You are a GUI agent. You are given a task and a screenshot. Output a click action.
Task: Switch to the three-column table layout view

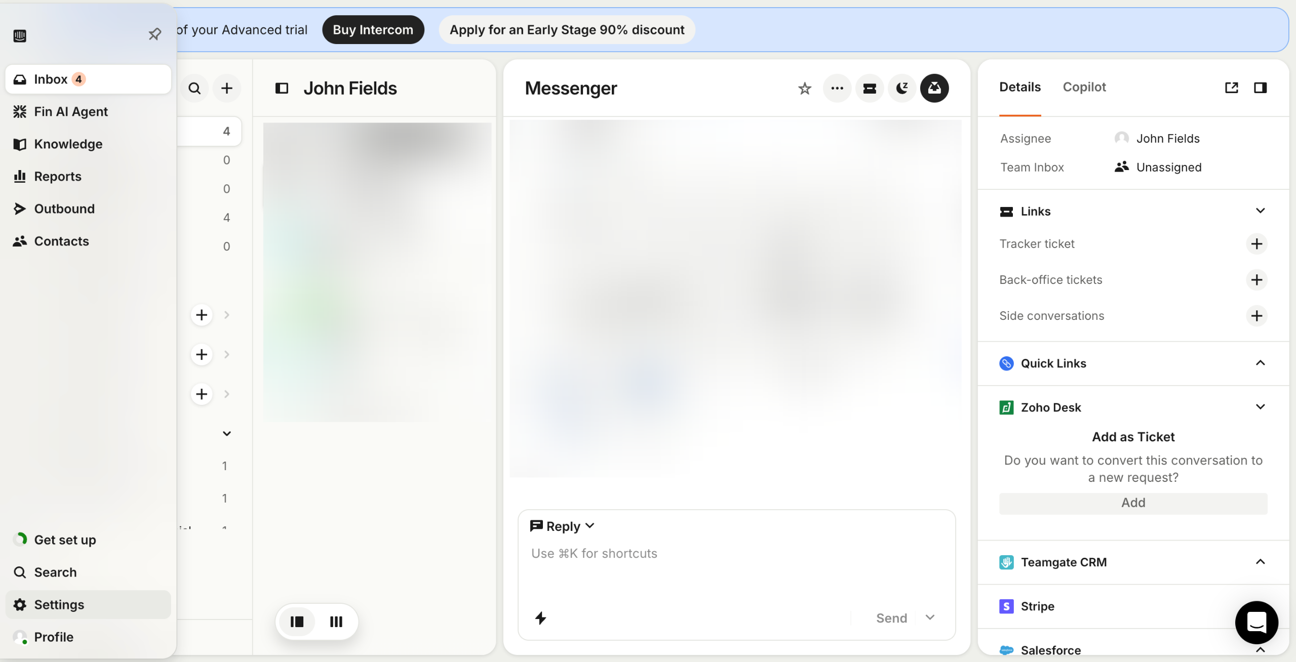click(x=336, y=622)
